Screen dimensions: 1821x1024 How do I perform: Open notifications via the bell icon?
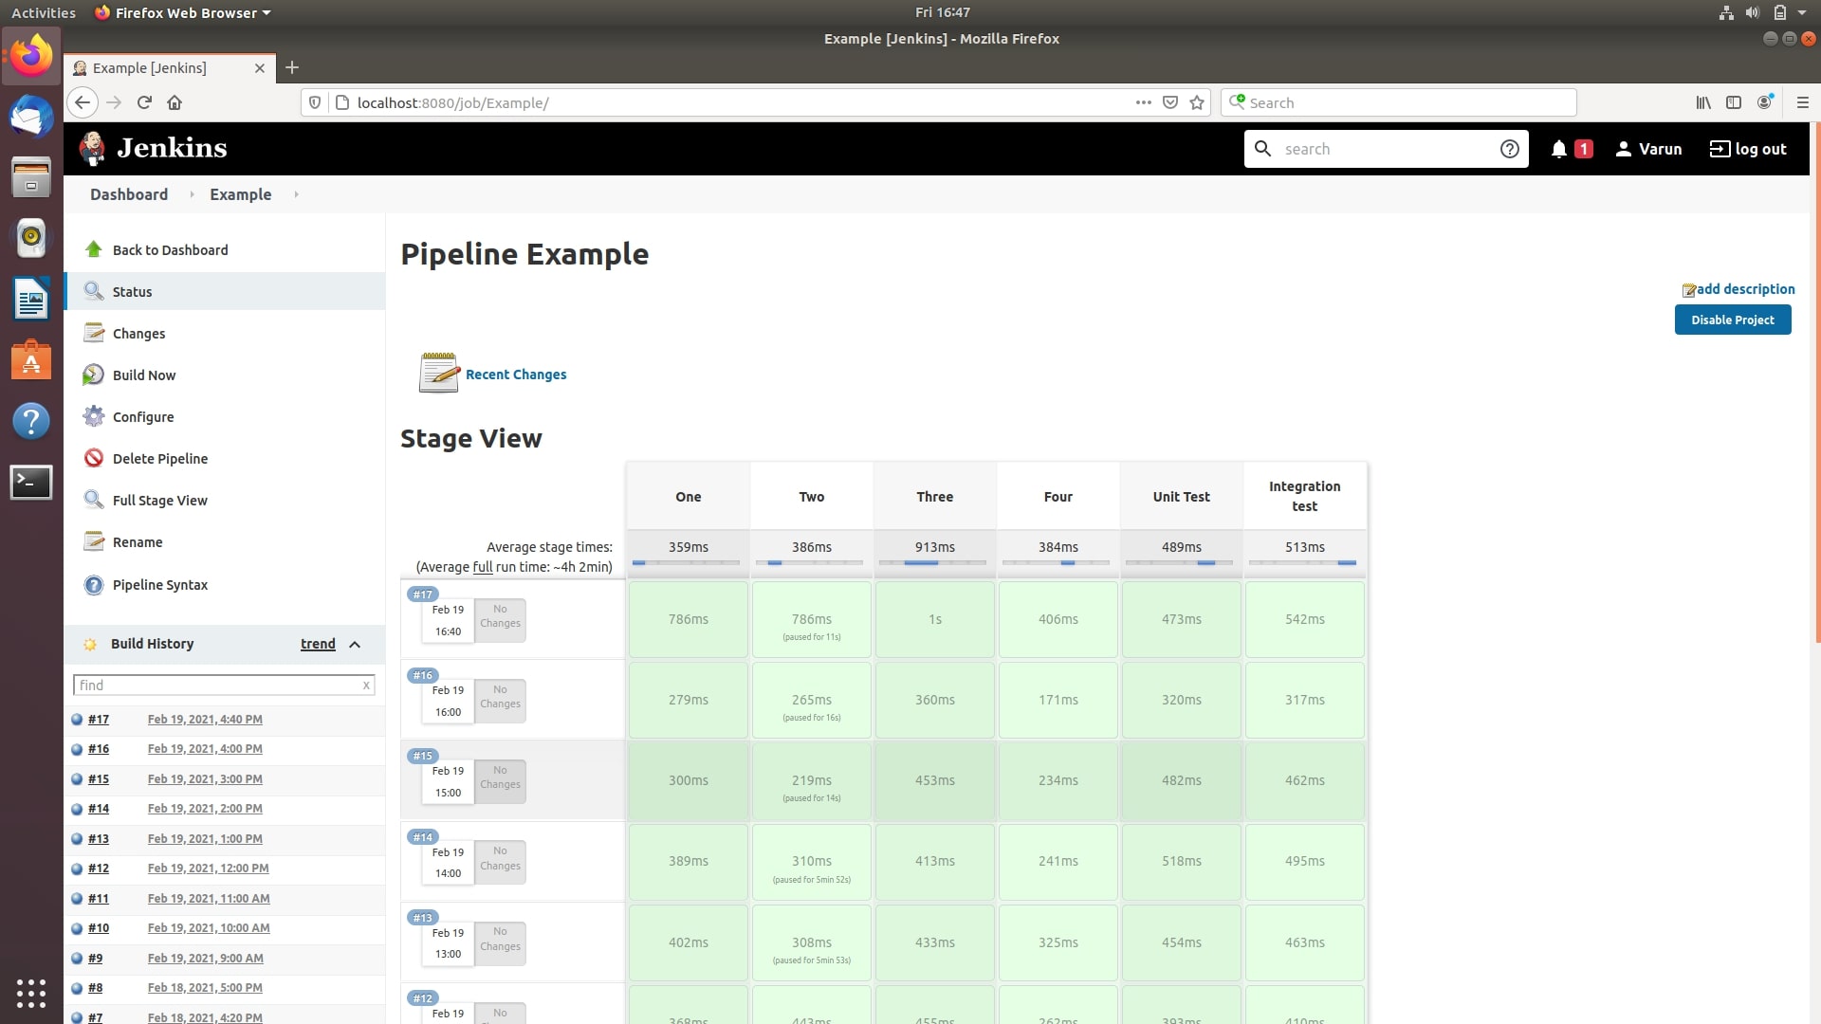1557,149
